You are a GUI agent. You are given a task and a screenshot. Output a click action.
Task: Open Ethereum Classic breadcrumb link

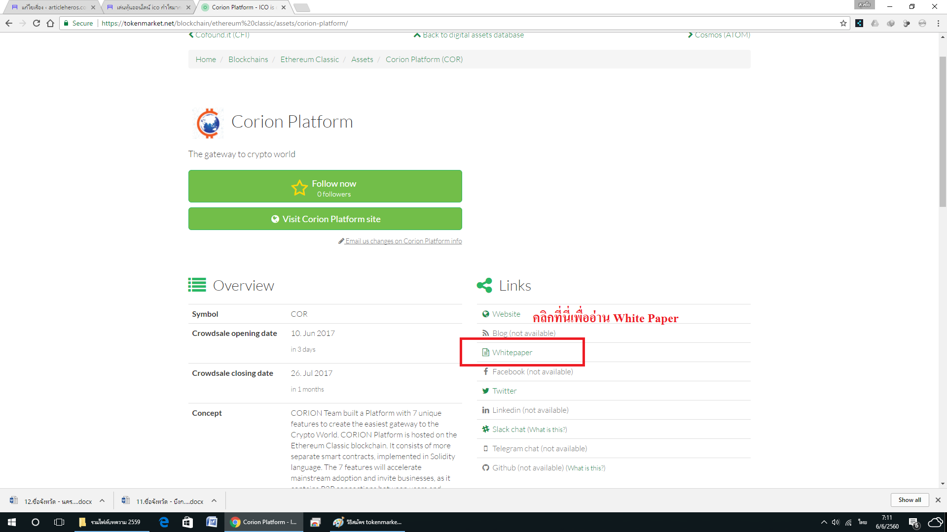(309, 59)
